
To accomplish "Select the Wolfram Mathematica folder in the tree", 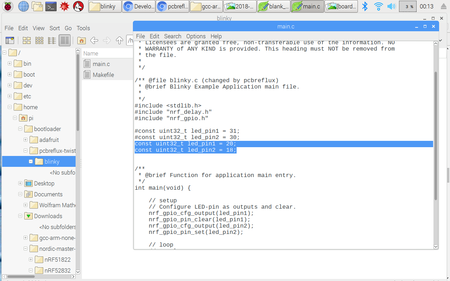I will 53,205.
